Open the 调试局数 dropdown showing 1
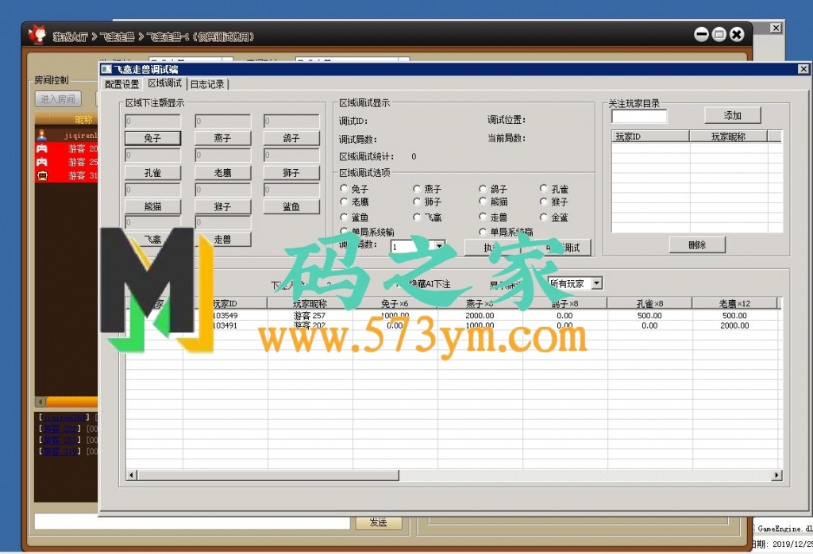This screenshot has height=554, width=813. tap(439, 247)
